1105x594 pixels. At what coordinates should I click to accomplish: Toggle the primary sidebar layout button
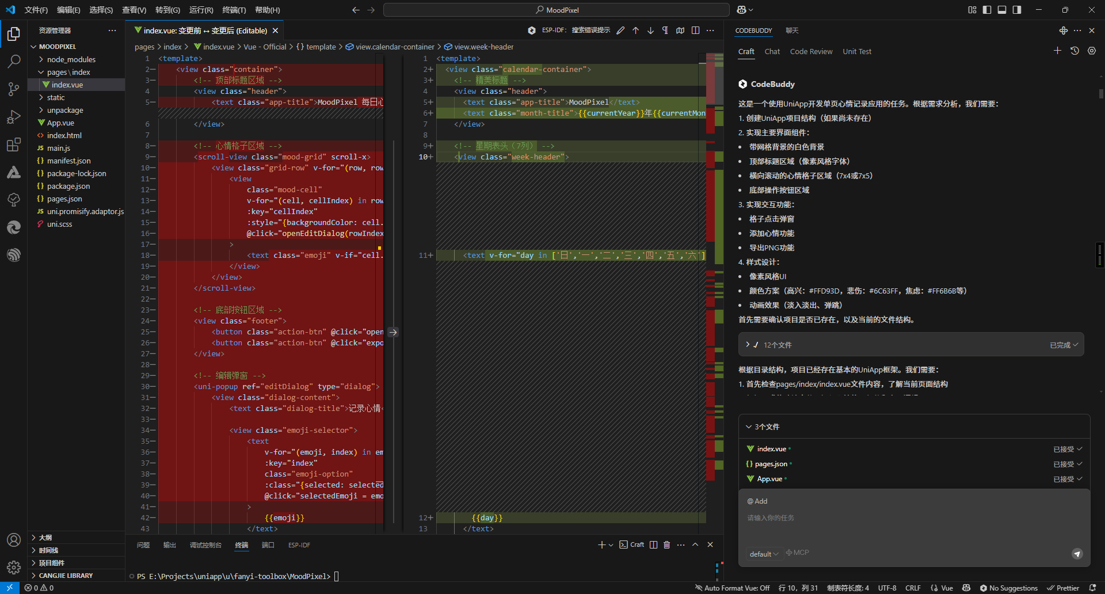tap(987, 10)
